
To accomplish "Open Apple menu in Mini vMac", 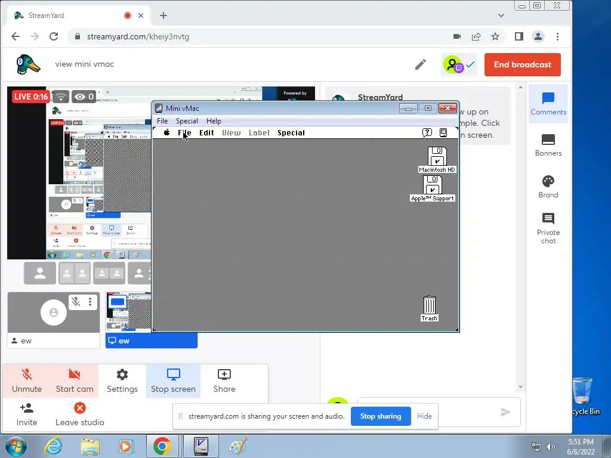I will (x=166, y=133).
